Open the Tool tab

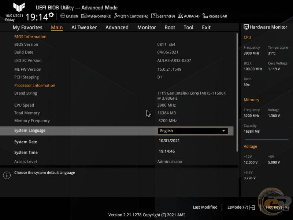188,27
